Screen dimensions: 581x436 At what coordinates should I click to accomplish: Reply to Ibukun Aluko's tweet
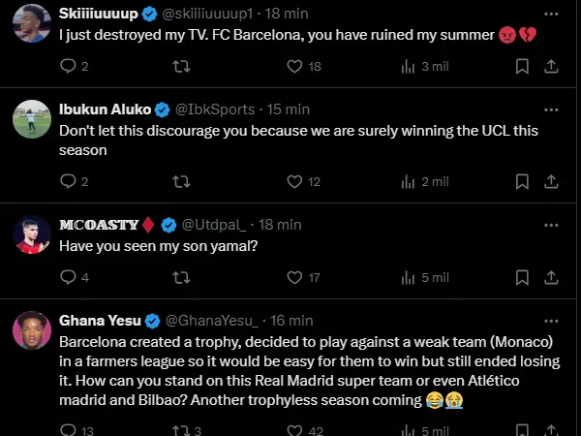pyautogui.click(x=68, y=181)
